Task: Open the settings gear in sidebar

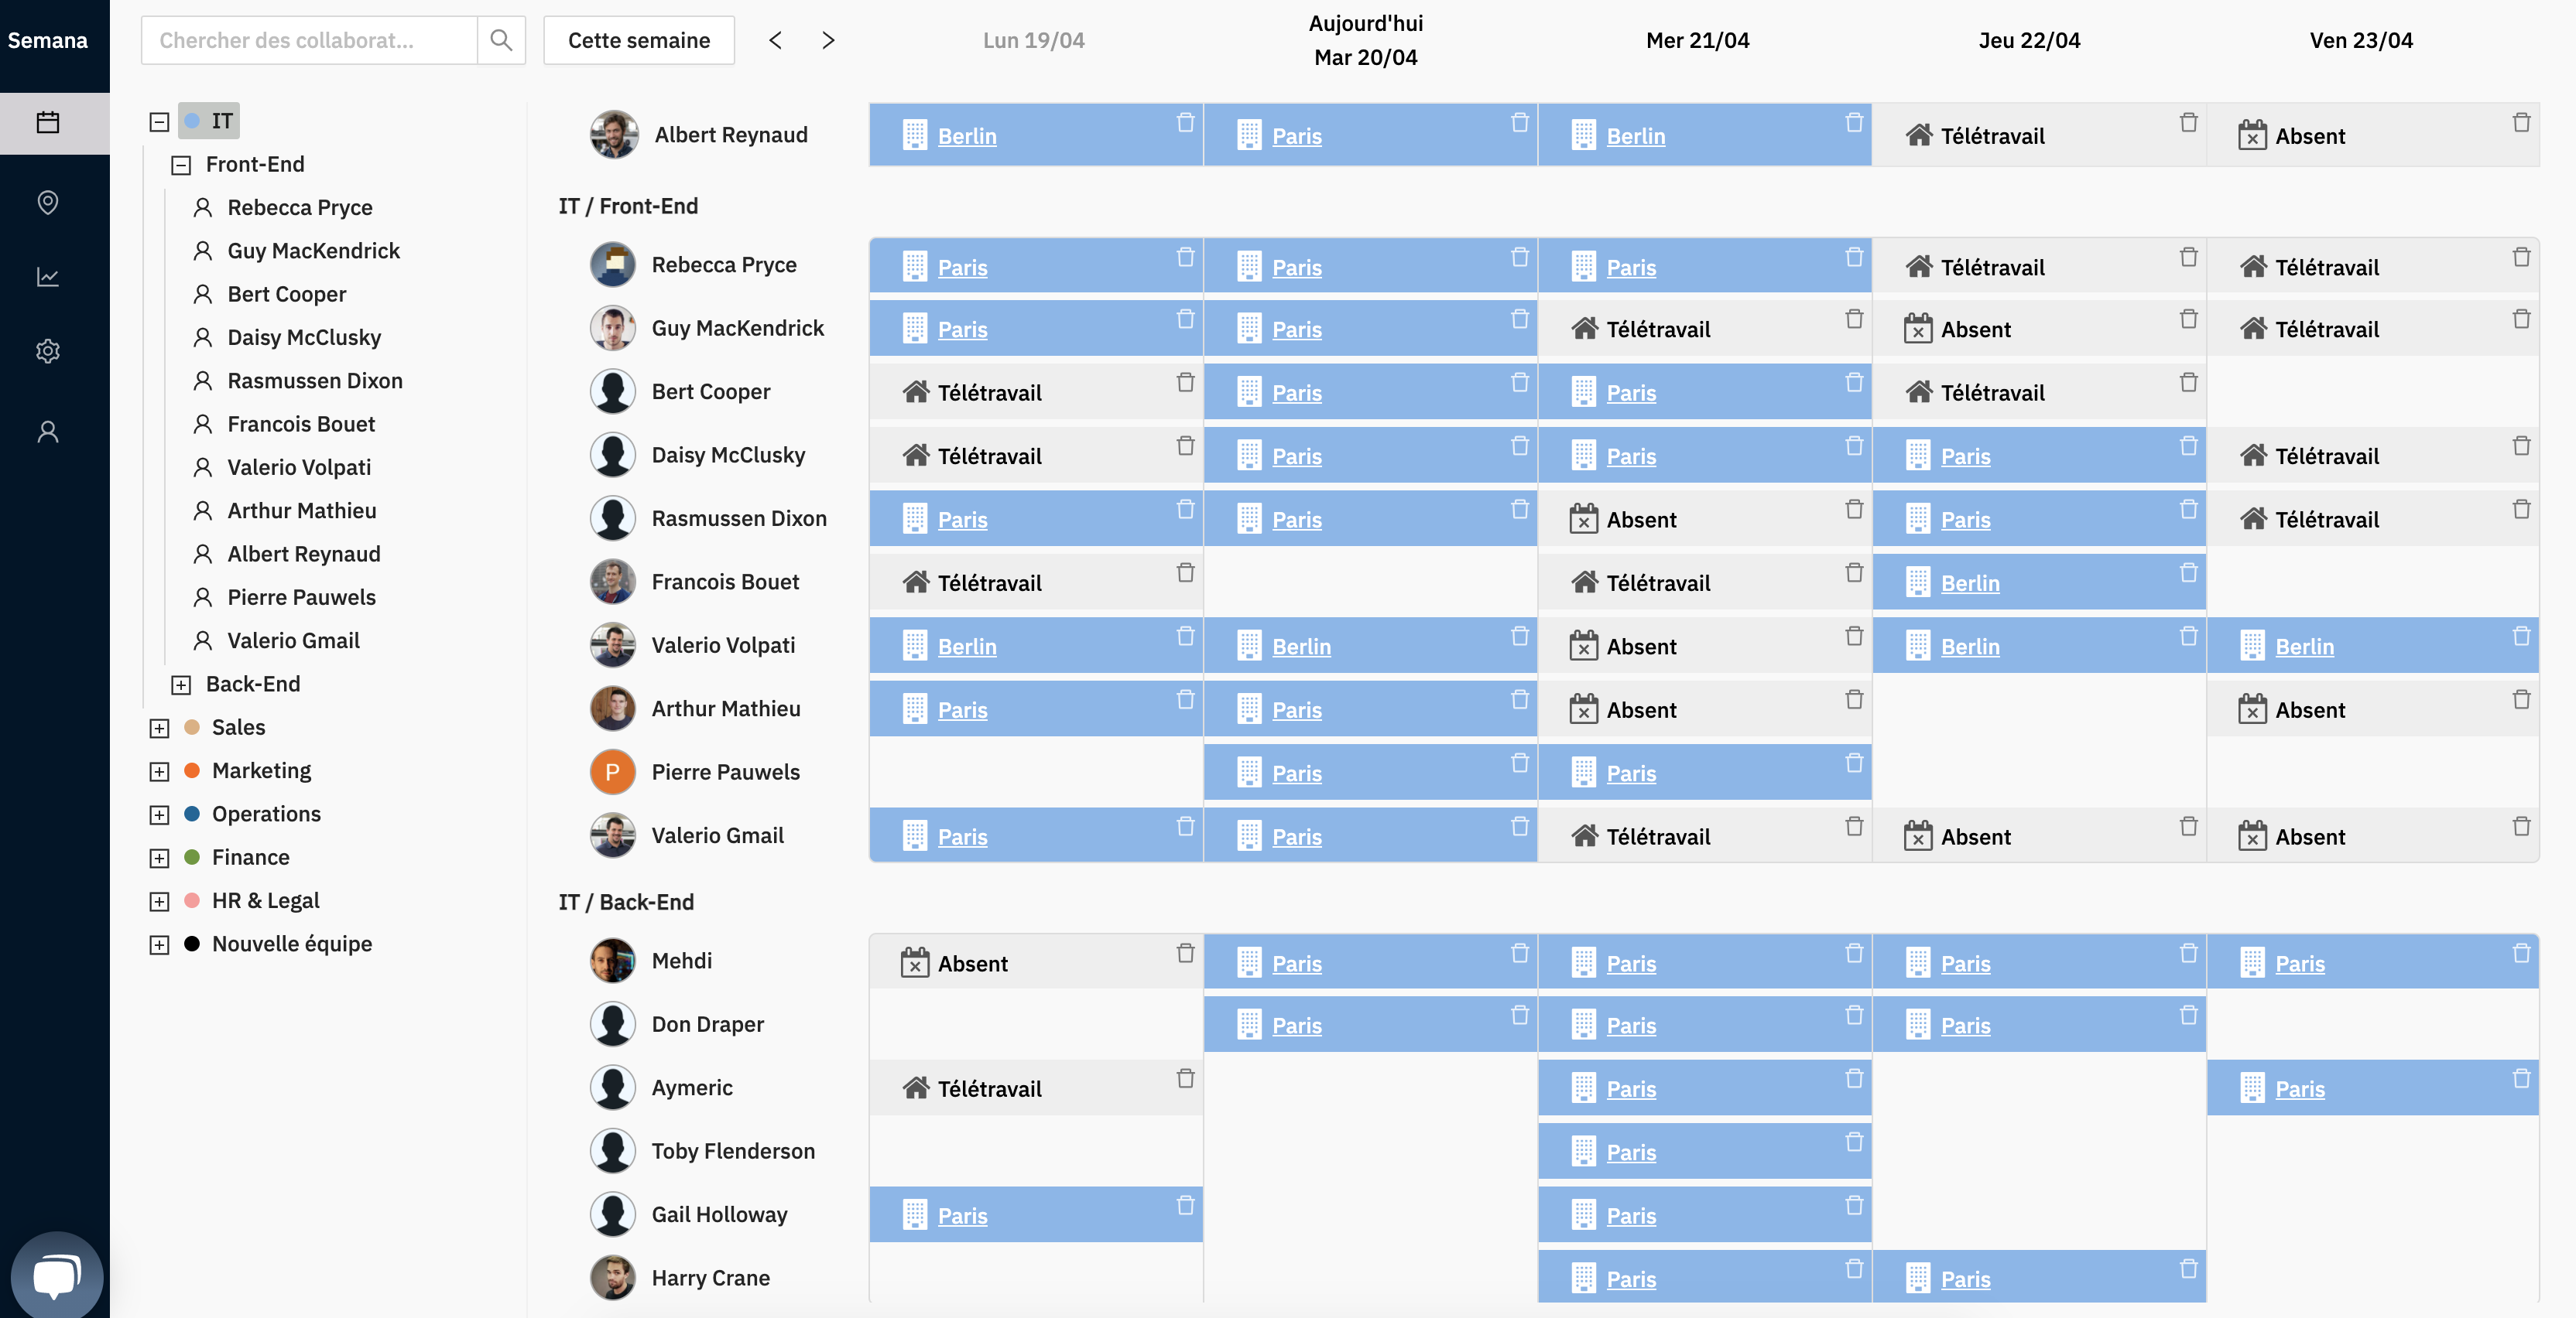Action: [48, 350]
